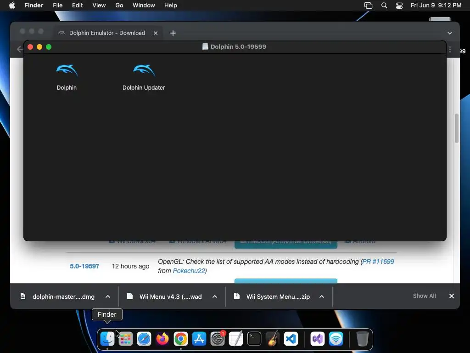The height and width of the screenshot is (353, 470).
Task: Expand options for Wii System Menu....zip download
Action: (322, 296)
